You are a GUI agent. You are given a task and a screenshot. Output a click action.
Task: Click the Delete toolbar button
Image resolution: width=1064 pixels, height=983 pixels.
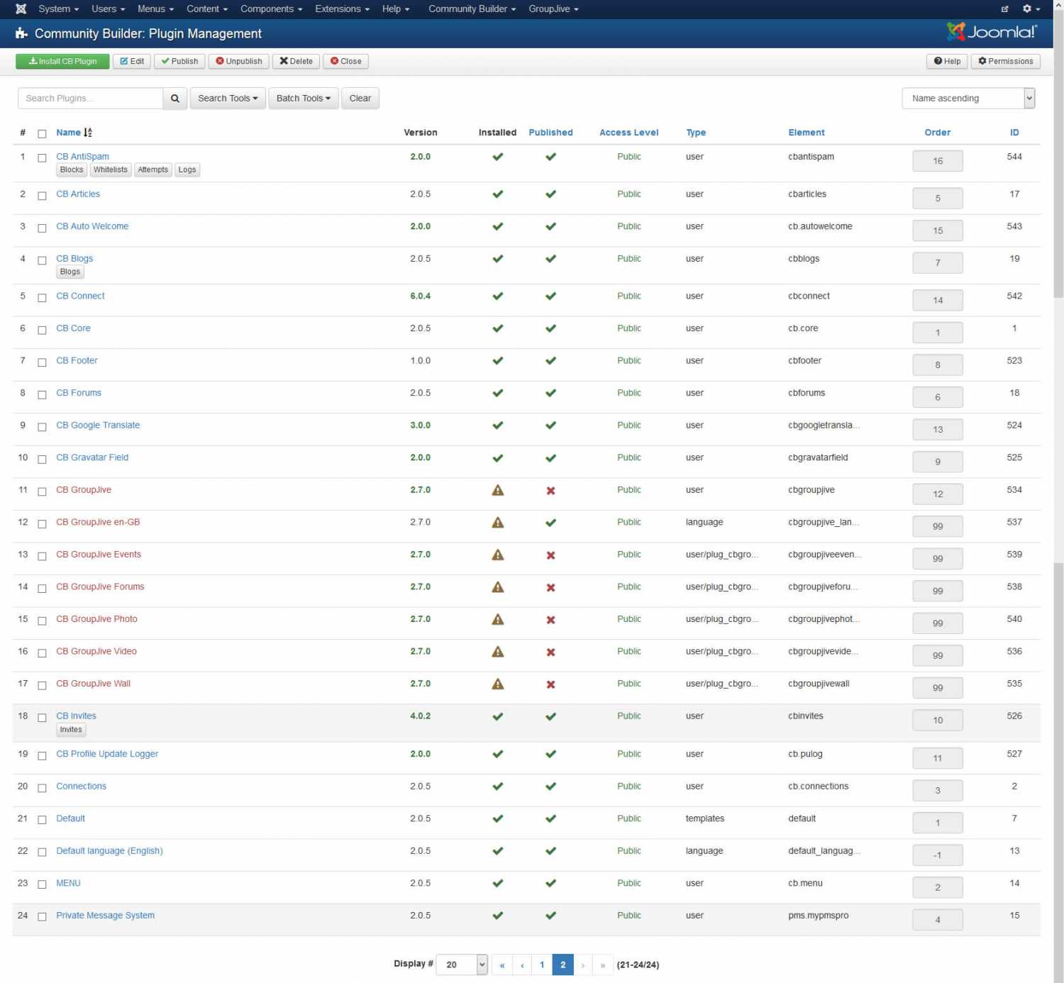[x=296, y=62]
